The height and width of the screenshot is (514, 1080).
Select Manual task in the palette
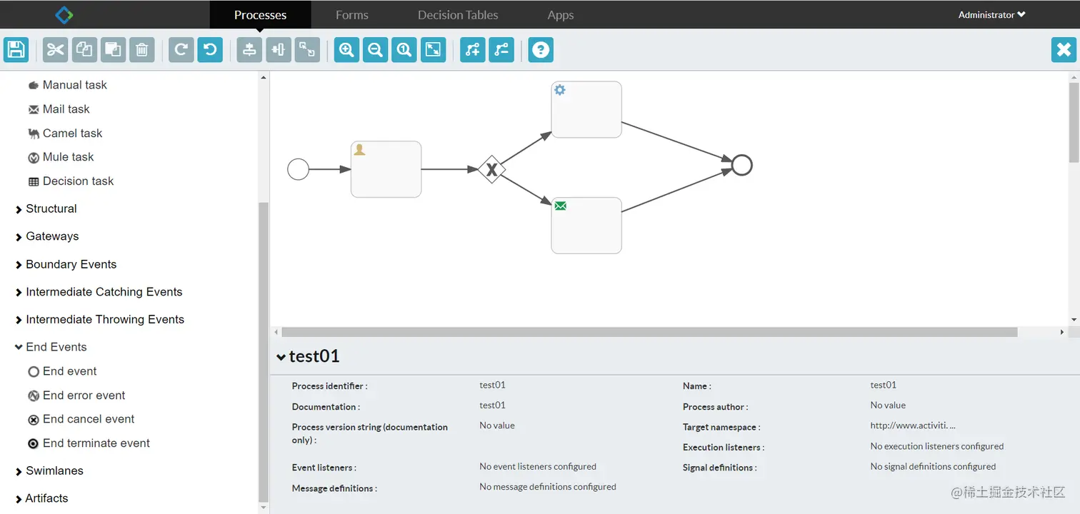pos(68,85)
